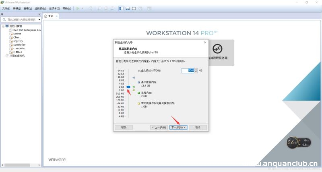Open the power options dropdown arrow in toolbar

click(83, 8)
